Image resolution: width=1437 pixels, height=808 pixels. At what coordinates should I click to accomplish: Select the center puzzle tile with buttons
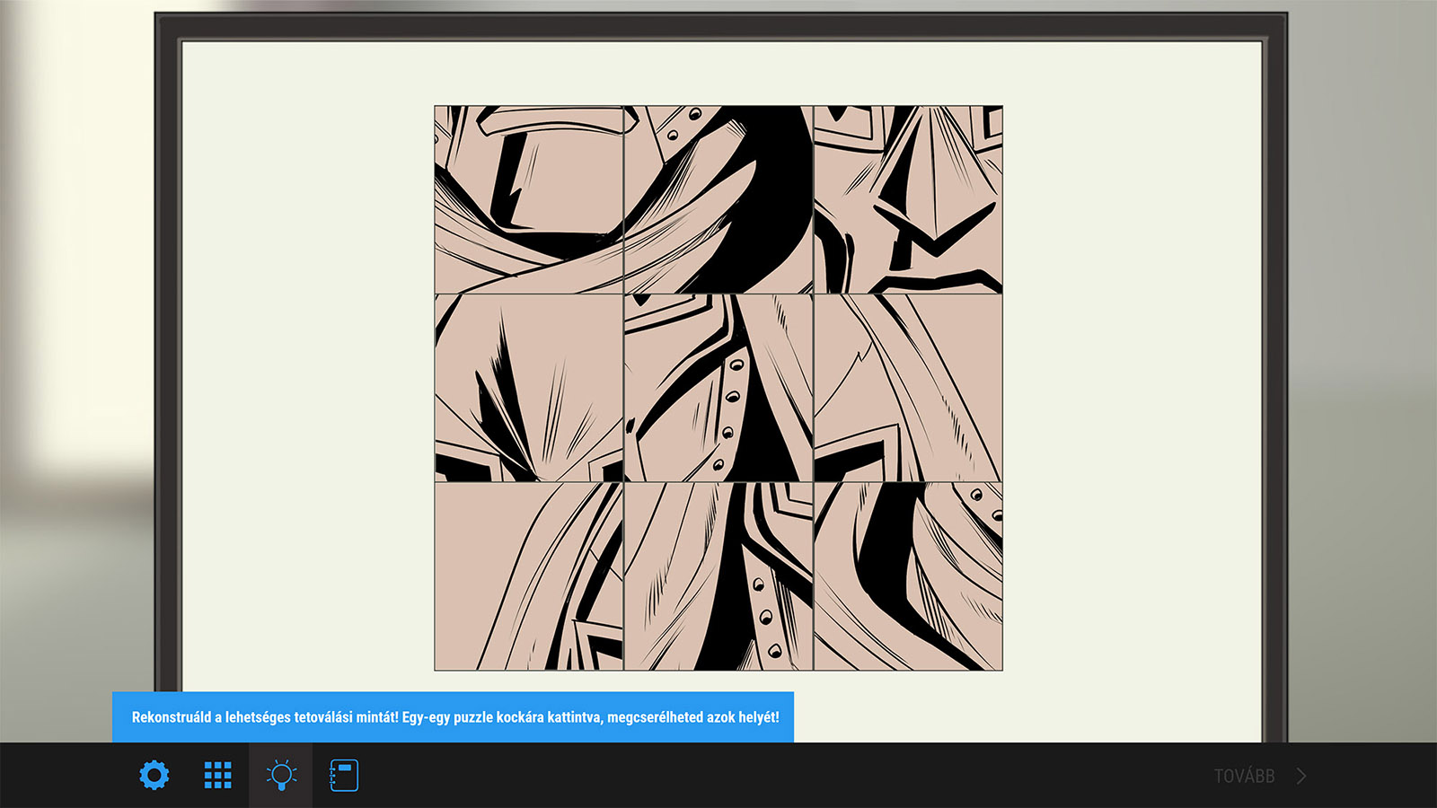(718, 388)
